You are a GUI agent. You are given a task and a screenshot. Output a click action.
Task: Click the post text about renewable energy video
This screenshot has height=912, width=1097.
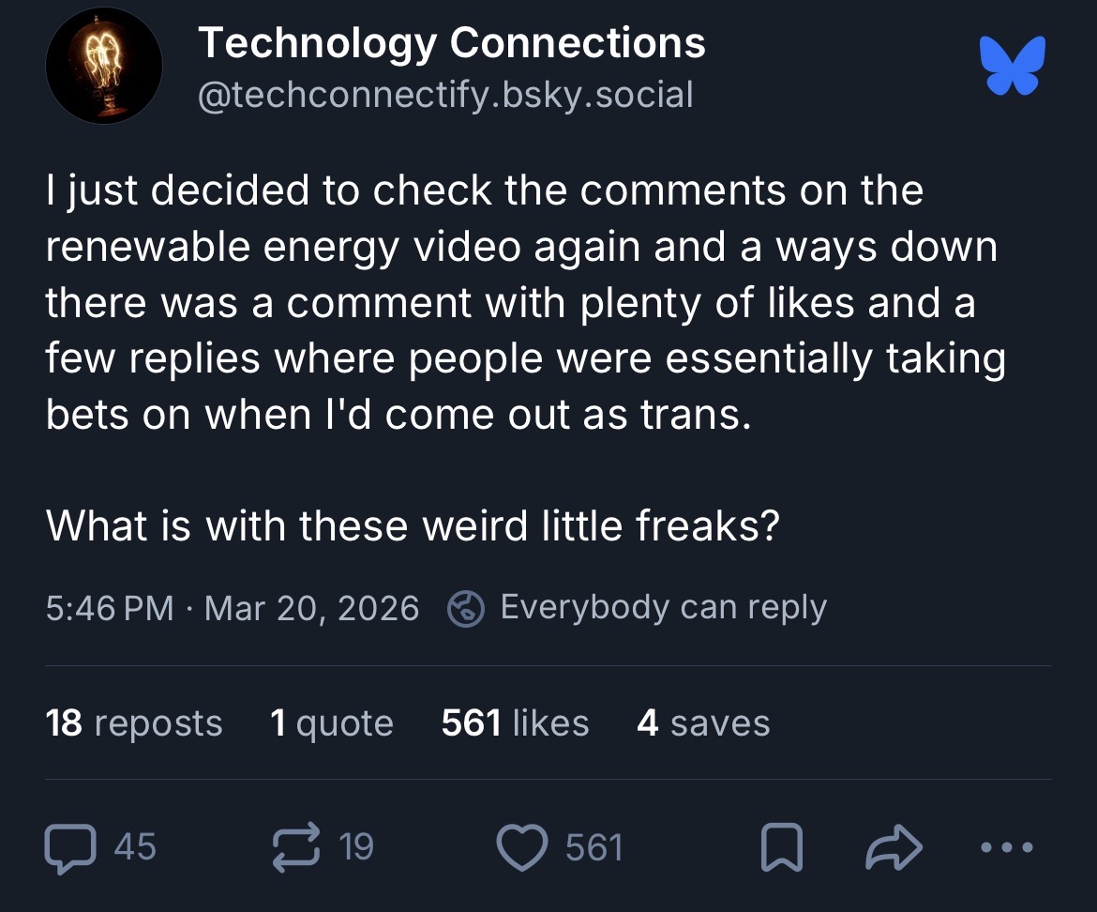[x=526, y=303]
